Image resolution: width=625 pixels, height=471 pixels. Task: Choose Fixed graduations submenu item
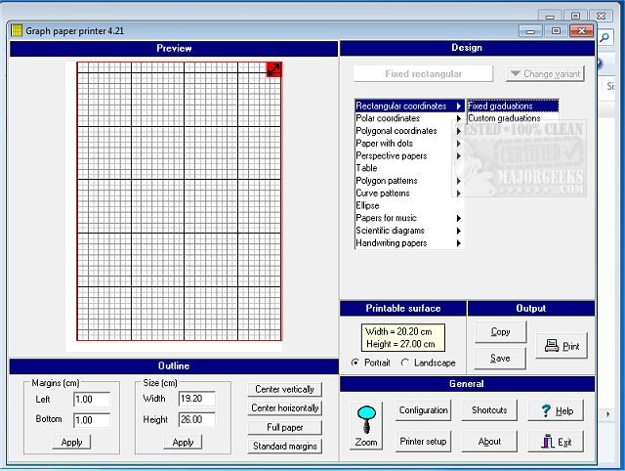[x=513, y=106]
